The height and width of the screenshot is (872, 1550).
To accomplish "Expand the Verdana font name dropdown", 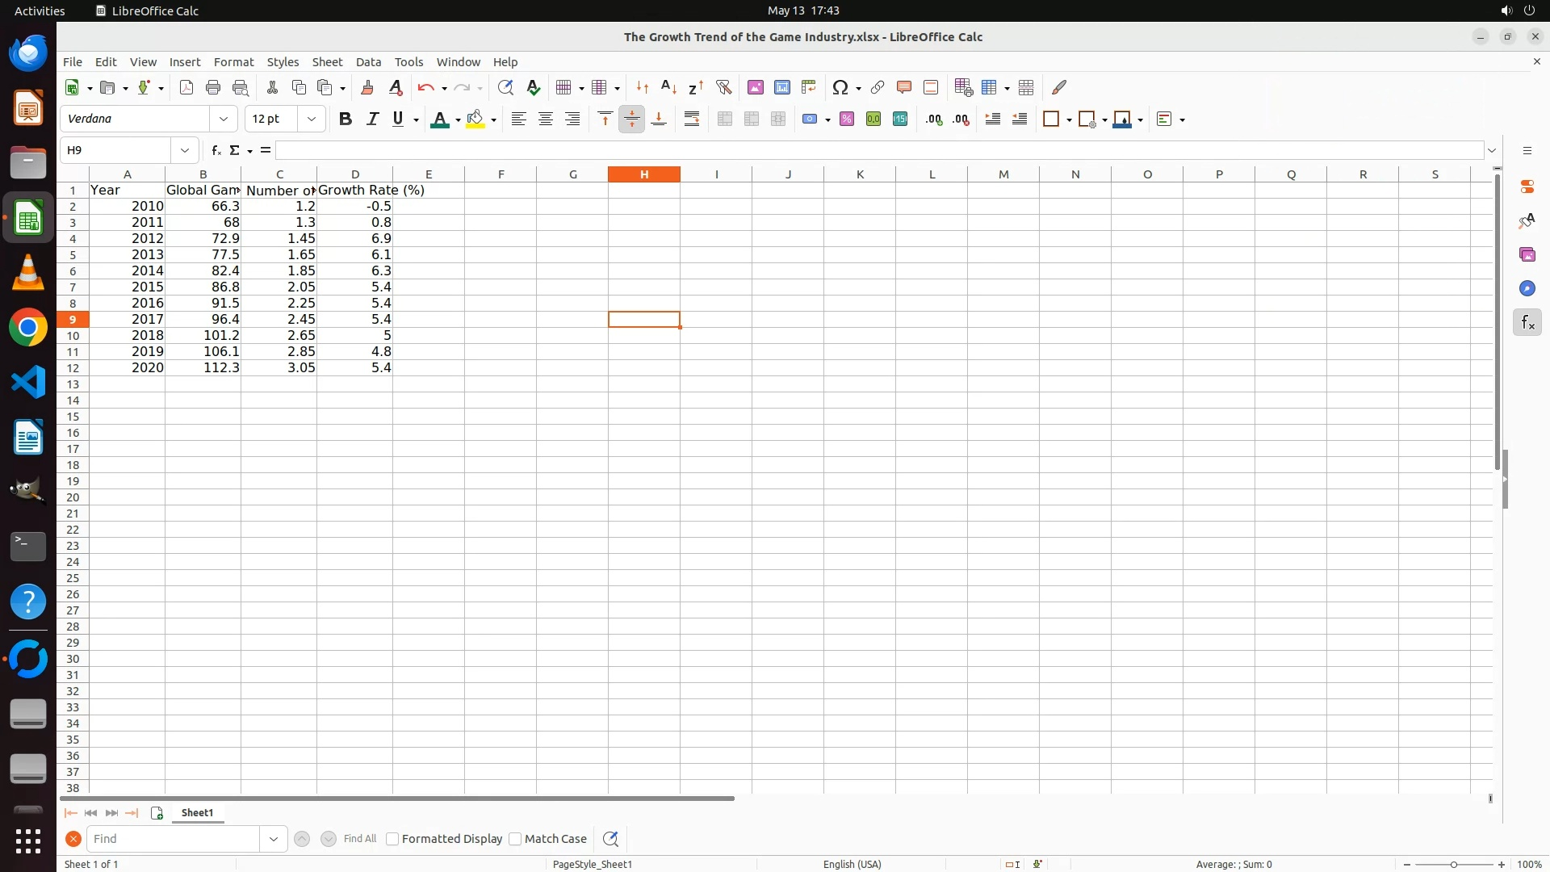I will pos(224,119).
